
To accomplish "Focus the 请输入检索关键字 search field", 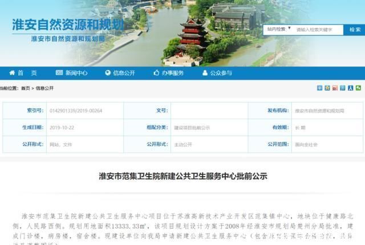I will (x=318, y=30).
